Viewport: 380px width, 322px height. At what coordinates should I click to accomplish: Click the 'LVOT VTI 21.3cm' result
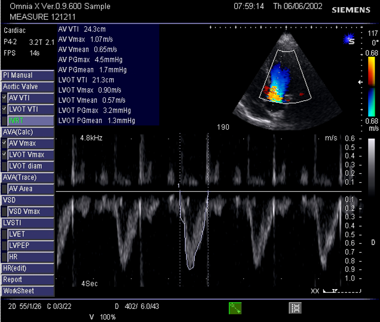[x=86, y=80]
